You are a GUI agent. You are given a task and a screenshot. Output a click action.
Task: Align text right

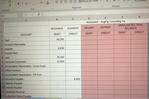pos(65,2)
